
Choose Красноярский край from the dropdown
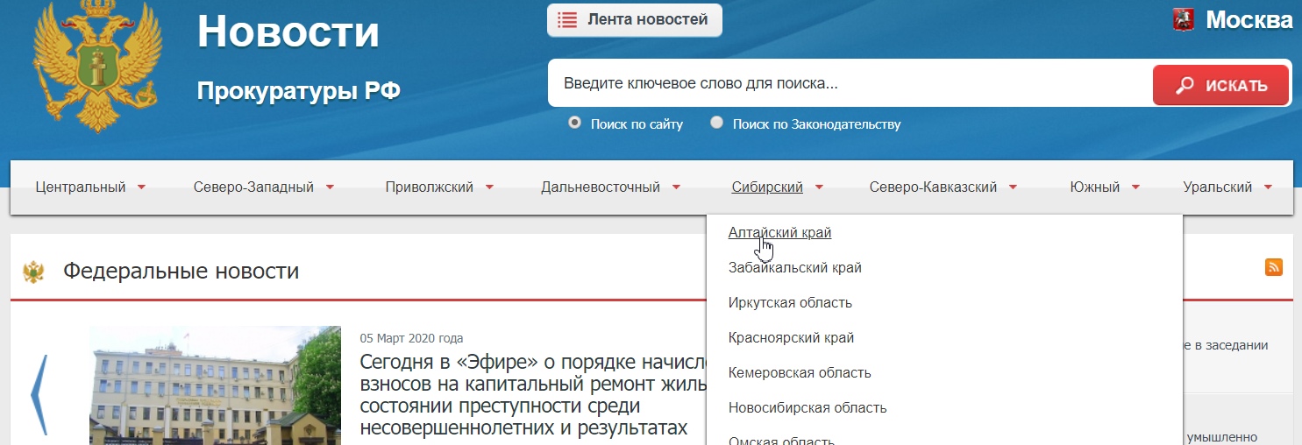(791, 337)
